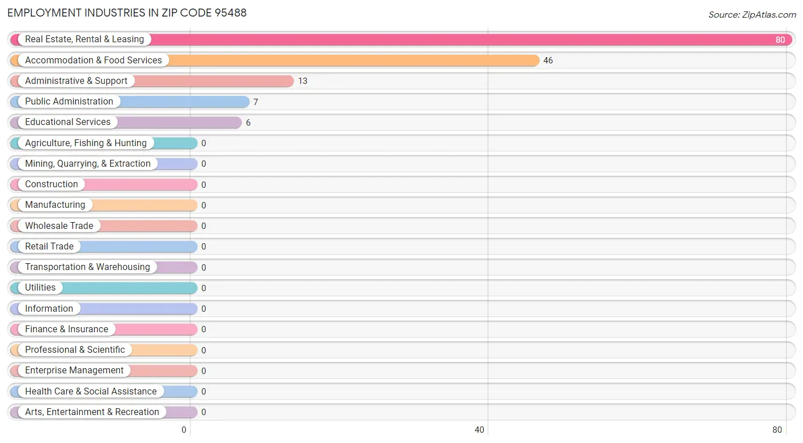Click the Construction label
The image size is (803, 443).
[51, 184]
